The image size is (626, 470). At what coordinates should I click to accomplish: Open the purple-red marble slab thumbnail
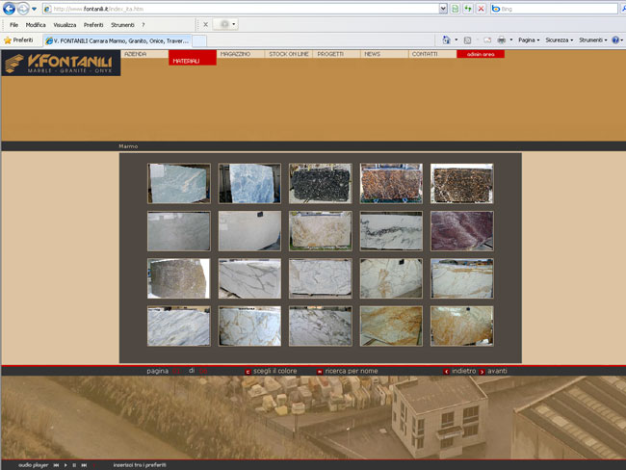coord(462,231)
